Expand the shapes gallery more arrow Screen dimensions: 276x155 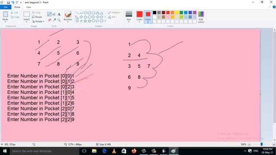(105, 21)
